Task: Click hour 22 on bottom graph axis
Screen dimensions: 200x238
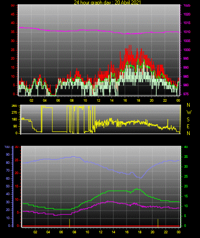Action: [166, 232]
